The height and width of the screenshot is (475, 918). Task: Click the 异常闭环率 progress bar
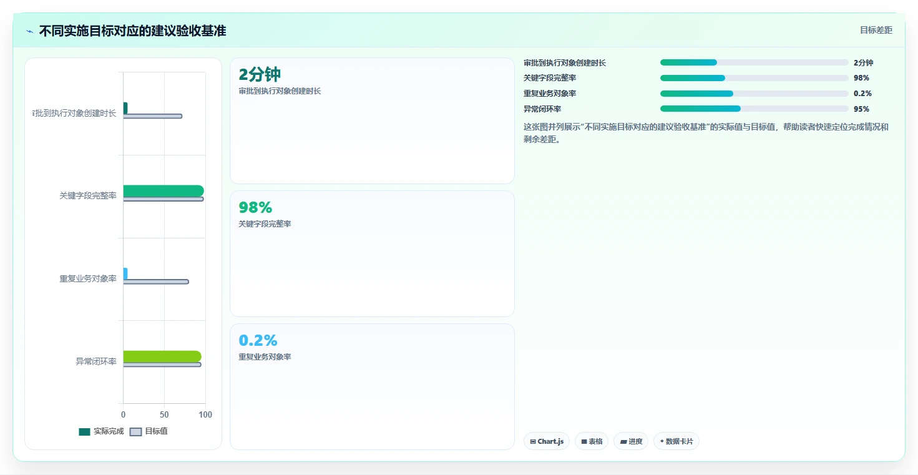(x=754, y=109)
